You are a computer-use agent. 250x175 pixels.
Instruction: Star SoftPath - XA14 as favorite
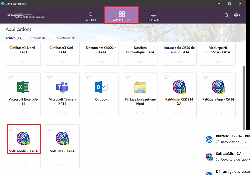pos(49,129)
